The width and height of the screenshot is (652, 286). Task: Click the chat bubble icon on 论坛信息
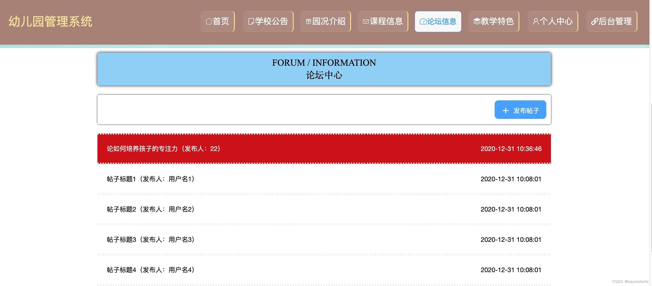click(x=422, y=22)
